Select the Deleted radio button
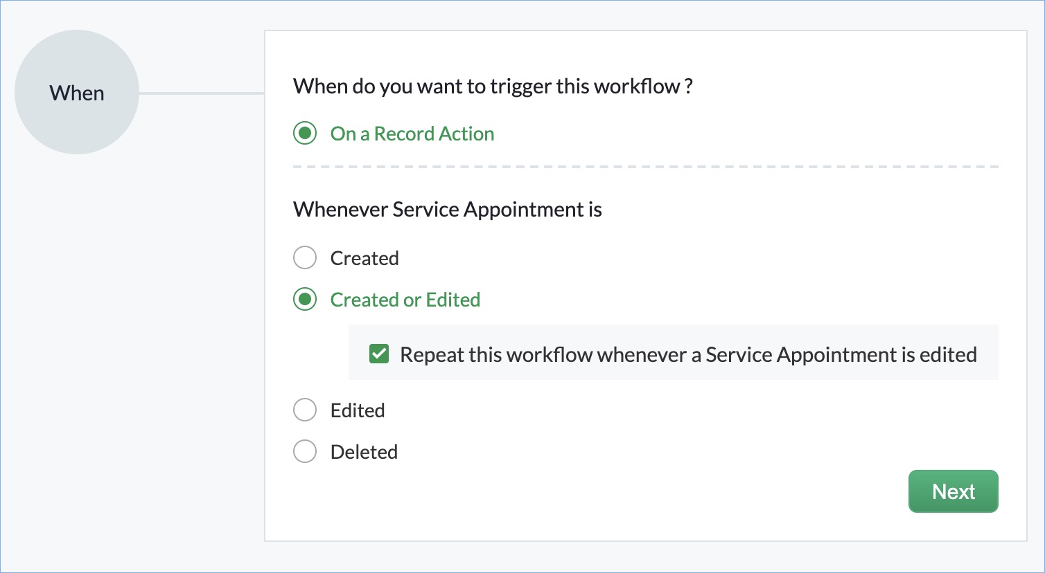Viewport: 1045px width, 573px height. pos(305,452)
